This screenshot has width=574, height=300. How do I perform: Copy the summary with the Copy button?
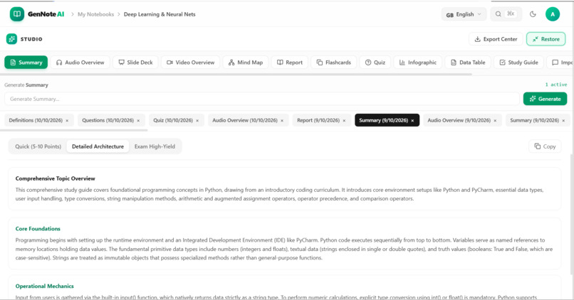coord(545,146)
